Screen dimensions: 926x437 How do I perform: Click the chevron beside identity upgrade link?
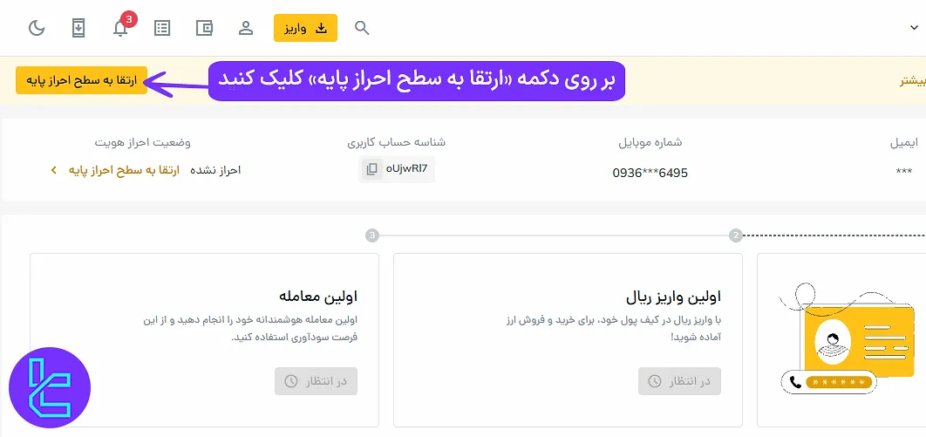(53, 170)
